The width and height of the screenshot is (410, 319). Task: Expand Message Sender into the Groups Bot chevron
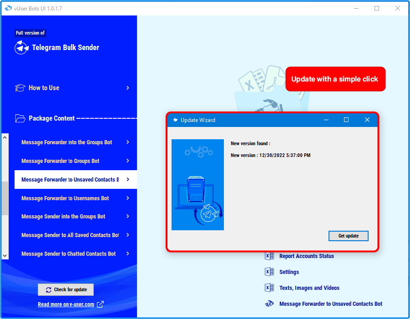tap(127, 216)
